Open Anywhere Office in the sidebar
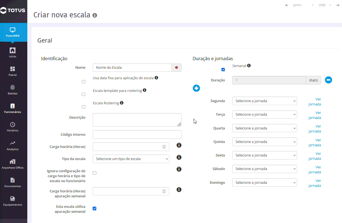This screenshot has height=223, width=342. pos(13,164)
